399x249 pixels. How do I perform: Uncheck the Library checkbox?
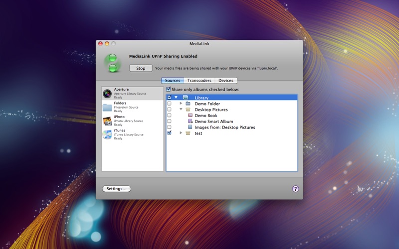point(170,98)
